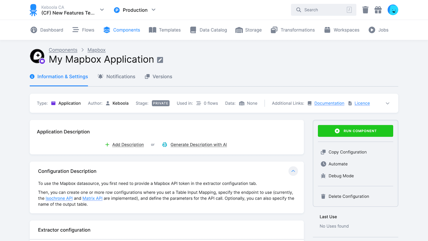Navigate to Data Catalog
The height and width of the screenshot is (241, 428).
pyautogui.click(x=208, y=30)
